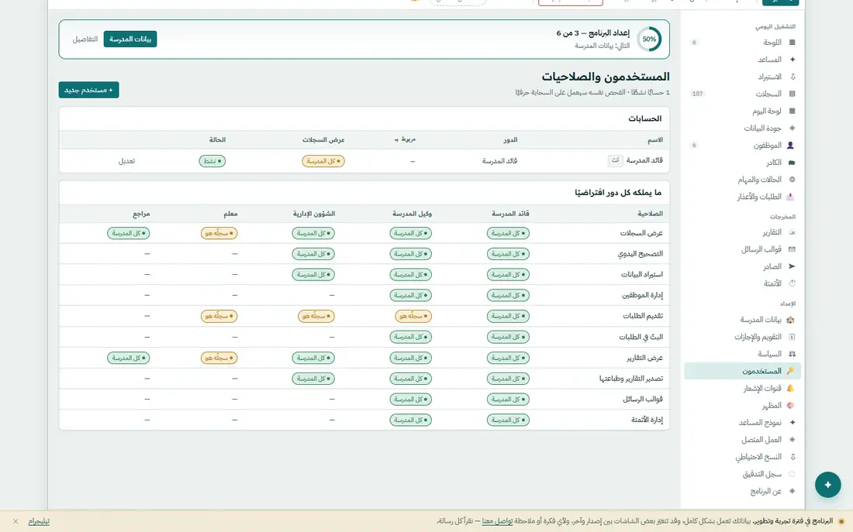Sort by the مربوط بـ column header
The width and height of the screenshot is (853, 532).
tap(406, 139)
